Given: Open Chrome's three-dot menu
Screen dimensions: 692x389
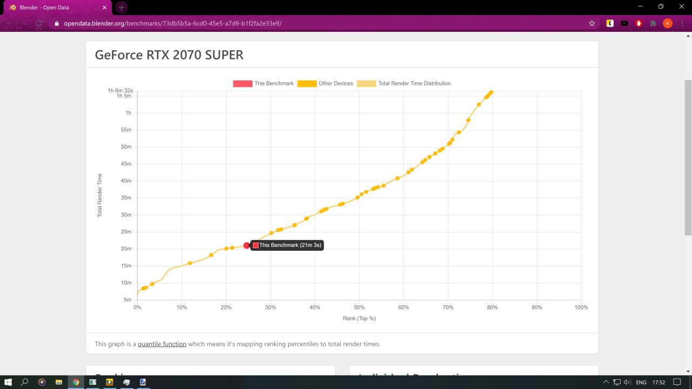Looking at the screenshot, I should tap(682, 23).
